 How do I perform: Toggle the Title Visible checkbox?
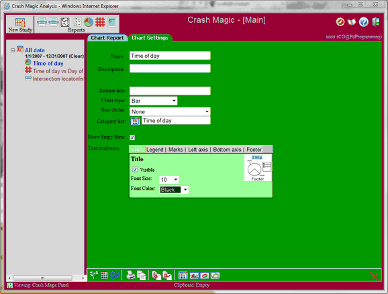coord(135,170)
